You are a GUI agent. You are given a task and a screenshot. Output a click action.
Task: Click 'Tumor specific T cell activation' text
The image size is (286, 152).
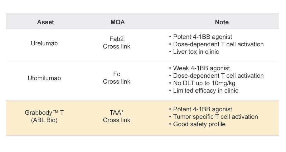point(216,117)
